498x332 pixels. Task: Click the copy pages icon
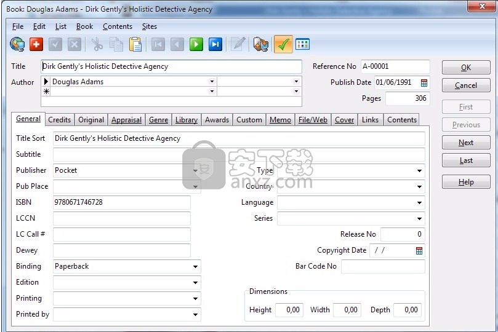[116, 44]
